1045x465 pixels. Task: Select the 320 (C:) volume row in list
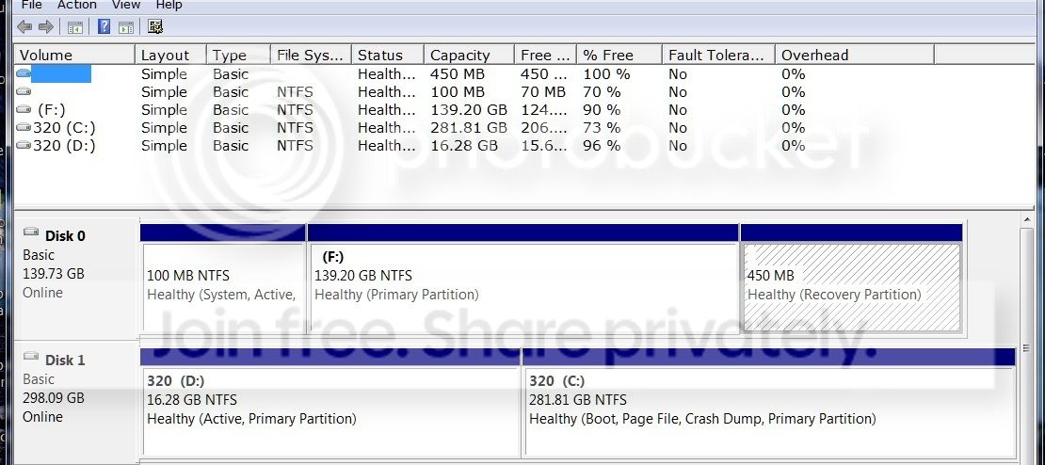coord(523,128)
